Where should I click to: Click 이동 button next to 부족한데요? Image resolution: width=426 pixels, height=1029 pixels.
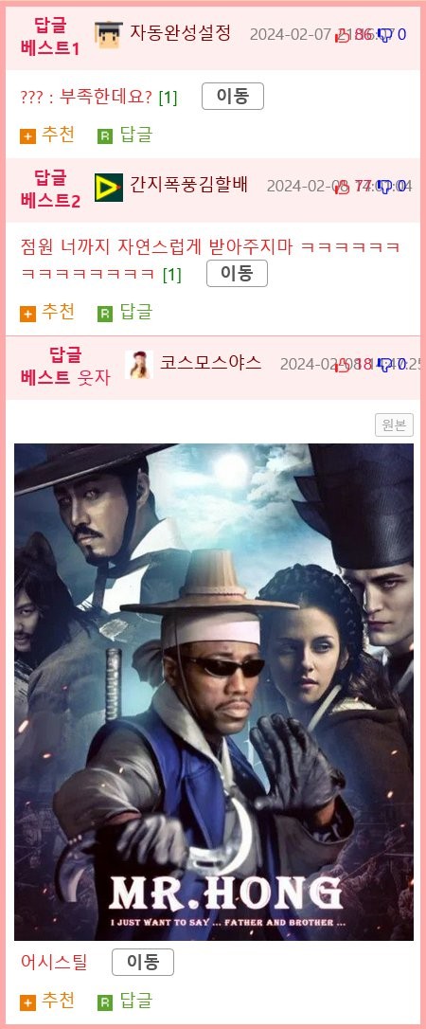click(233, 97)
